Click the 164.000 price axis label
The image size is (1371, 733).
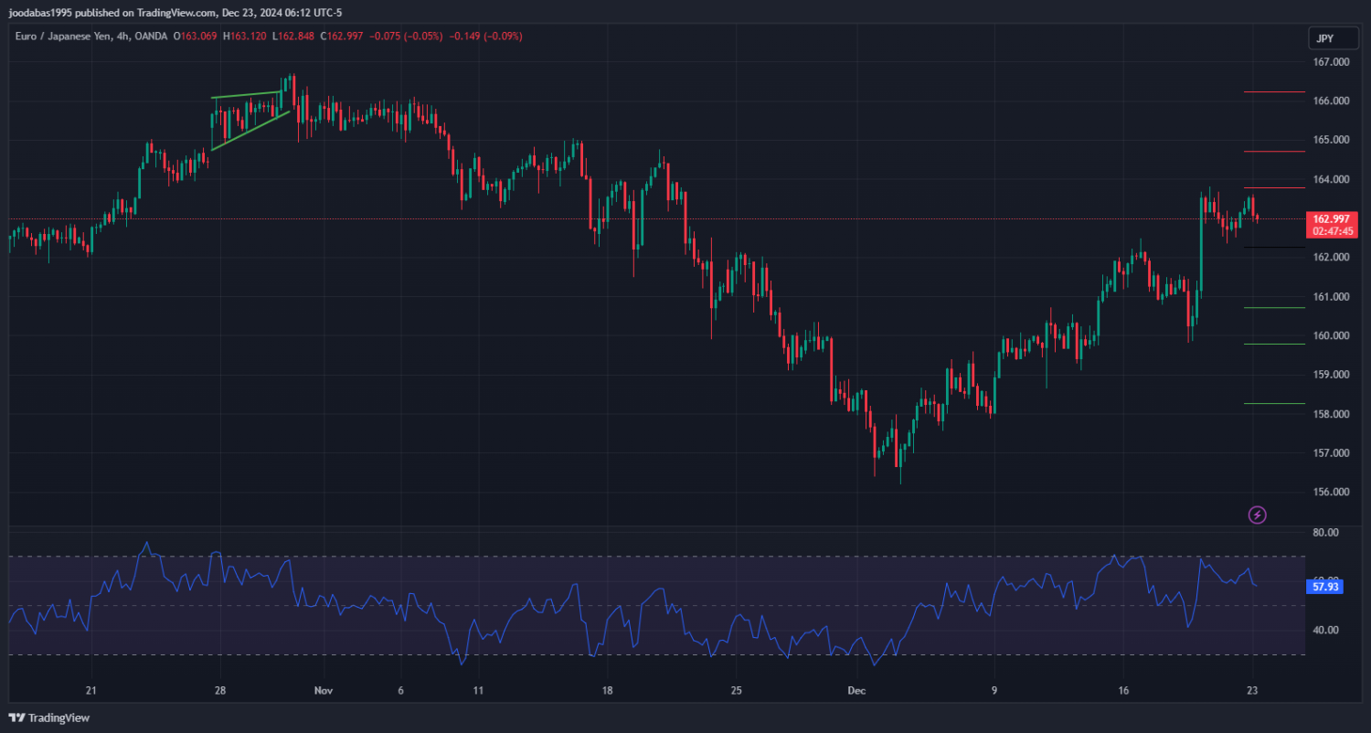tap(1332, 179)
